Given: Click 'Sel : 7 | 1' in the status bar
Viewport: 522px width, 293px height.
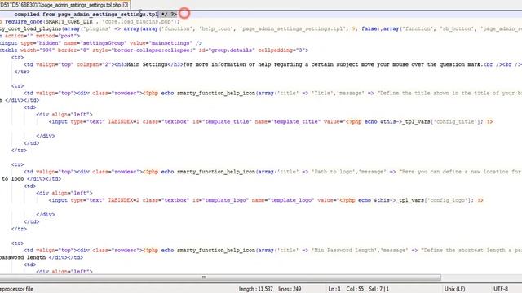Looking at the screenshot, I should pos(378,289).
